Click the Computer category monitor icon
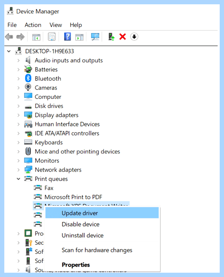This screenshot has width=224, height=277. tap(28, 97)
